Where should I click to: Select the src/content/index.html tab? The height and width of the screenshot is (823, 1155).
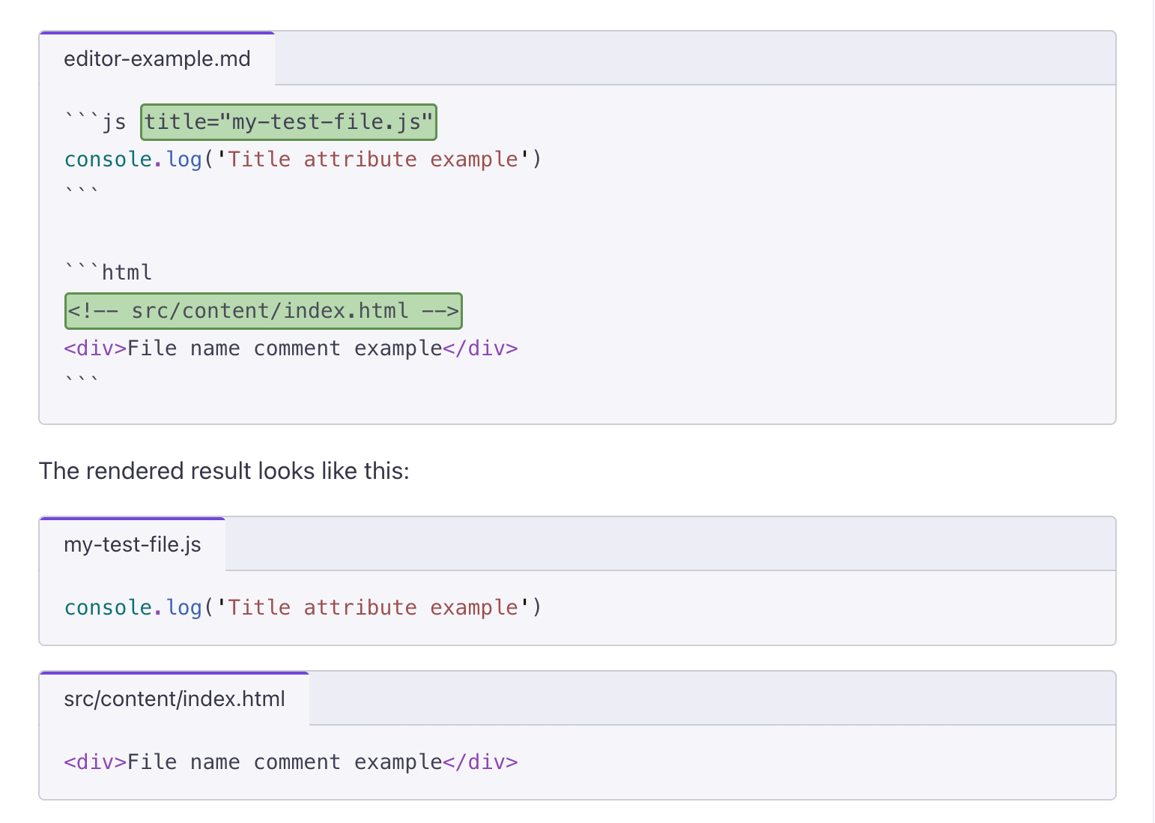click(x=175, y=699)
